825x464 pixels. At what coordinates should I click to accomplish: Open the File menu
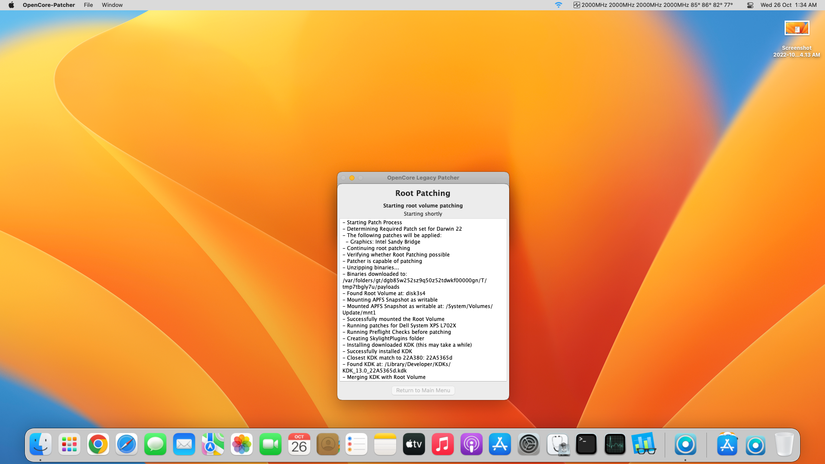tap(88, 5)
